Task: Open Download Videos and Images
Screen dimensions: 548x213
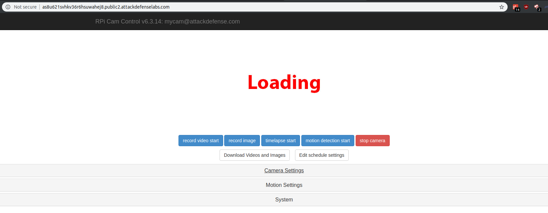Action: (x=254, y=155)
